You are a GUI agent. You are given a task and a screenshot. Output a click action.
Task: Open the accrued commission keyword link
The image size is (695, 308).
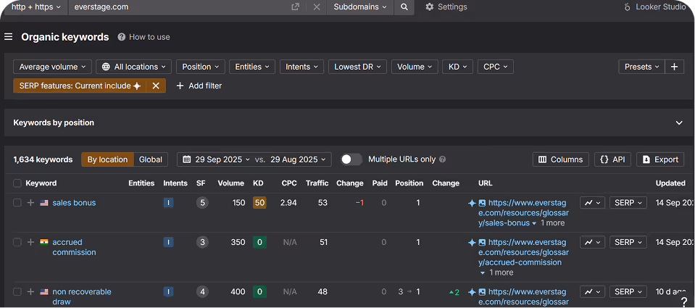[x=74, y=247]
